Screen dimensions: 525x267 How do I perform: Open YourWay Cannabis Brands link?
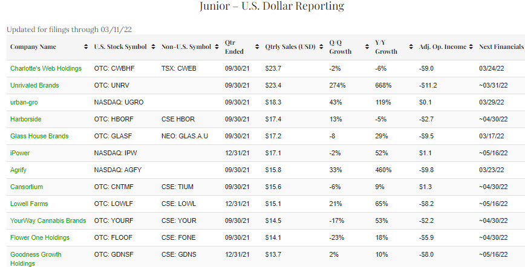[x=48, y=220]
